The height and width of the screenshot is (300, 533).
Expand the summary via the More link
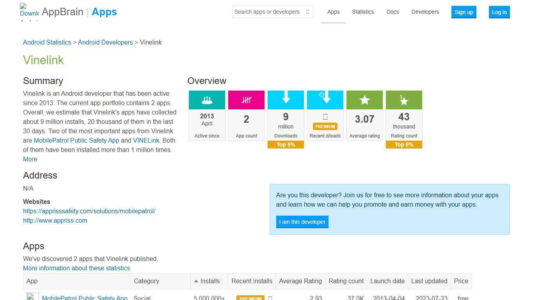click(30, 159)
